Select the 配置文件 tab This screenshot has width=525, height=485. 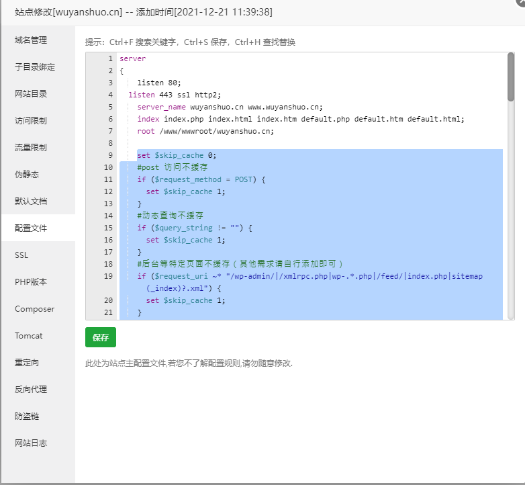pos(38,228)
